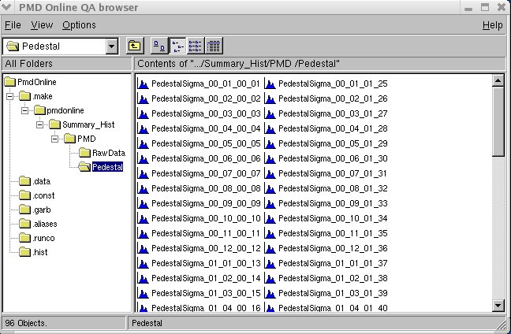Select PedestalSigma_01_02_00_14 entry

(x=200, y=278)
